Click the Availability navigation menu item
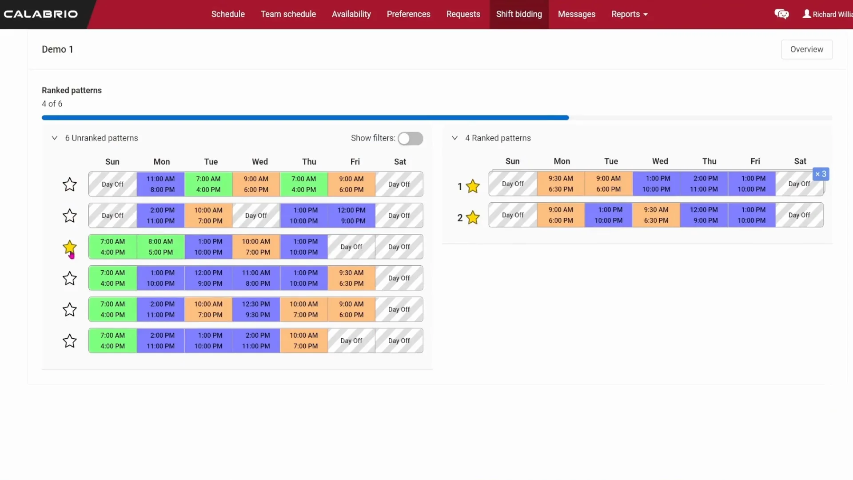 [x=351, y=14]
